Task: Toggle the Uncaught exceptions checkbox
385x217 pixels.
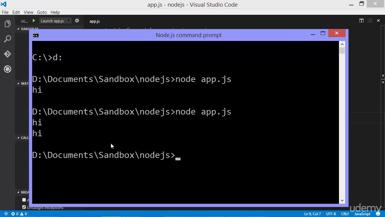Action: (24, 207)
